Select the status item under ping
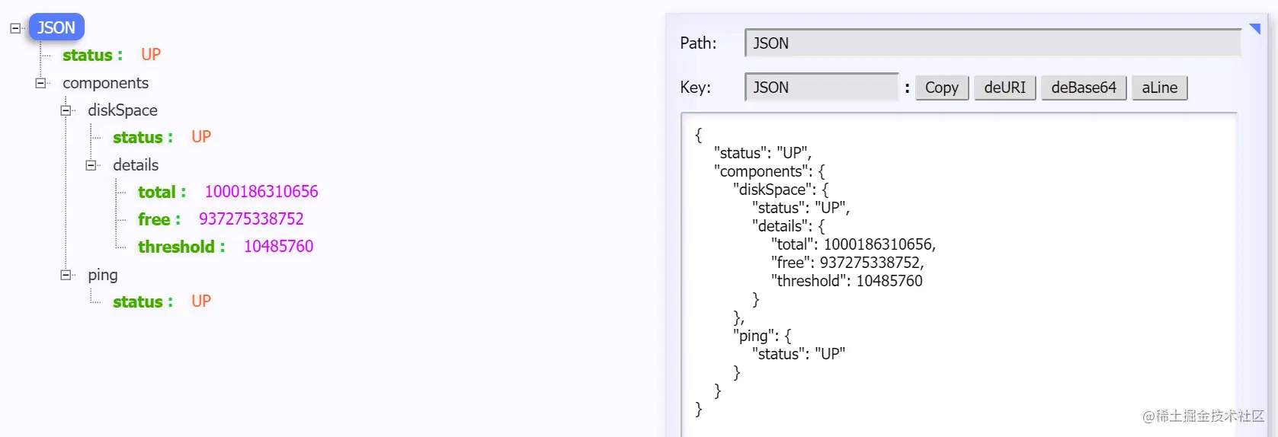The height and width of the screenshot is (437, 1278). pos(162,301)
